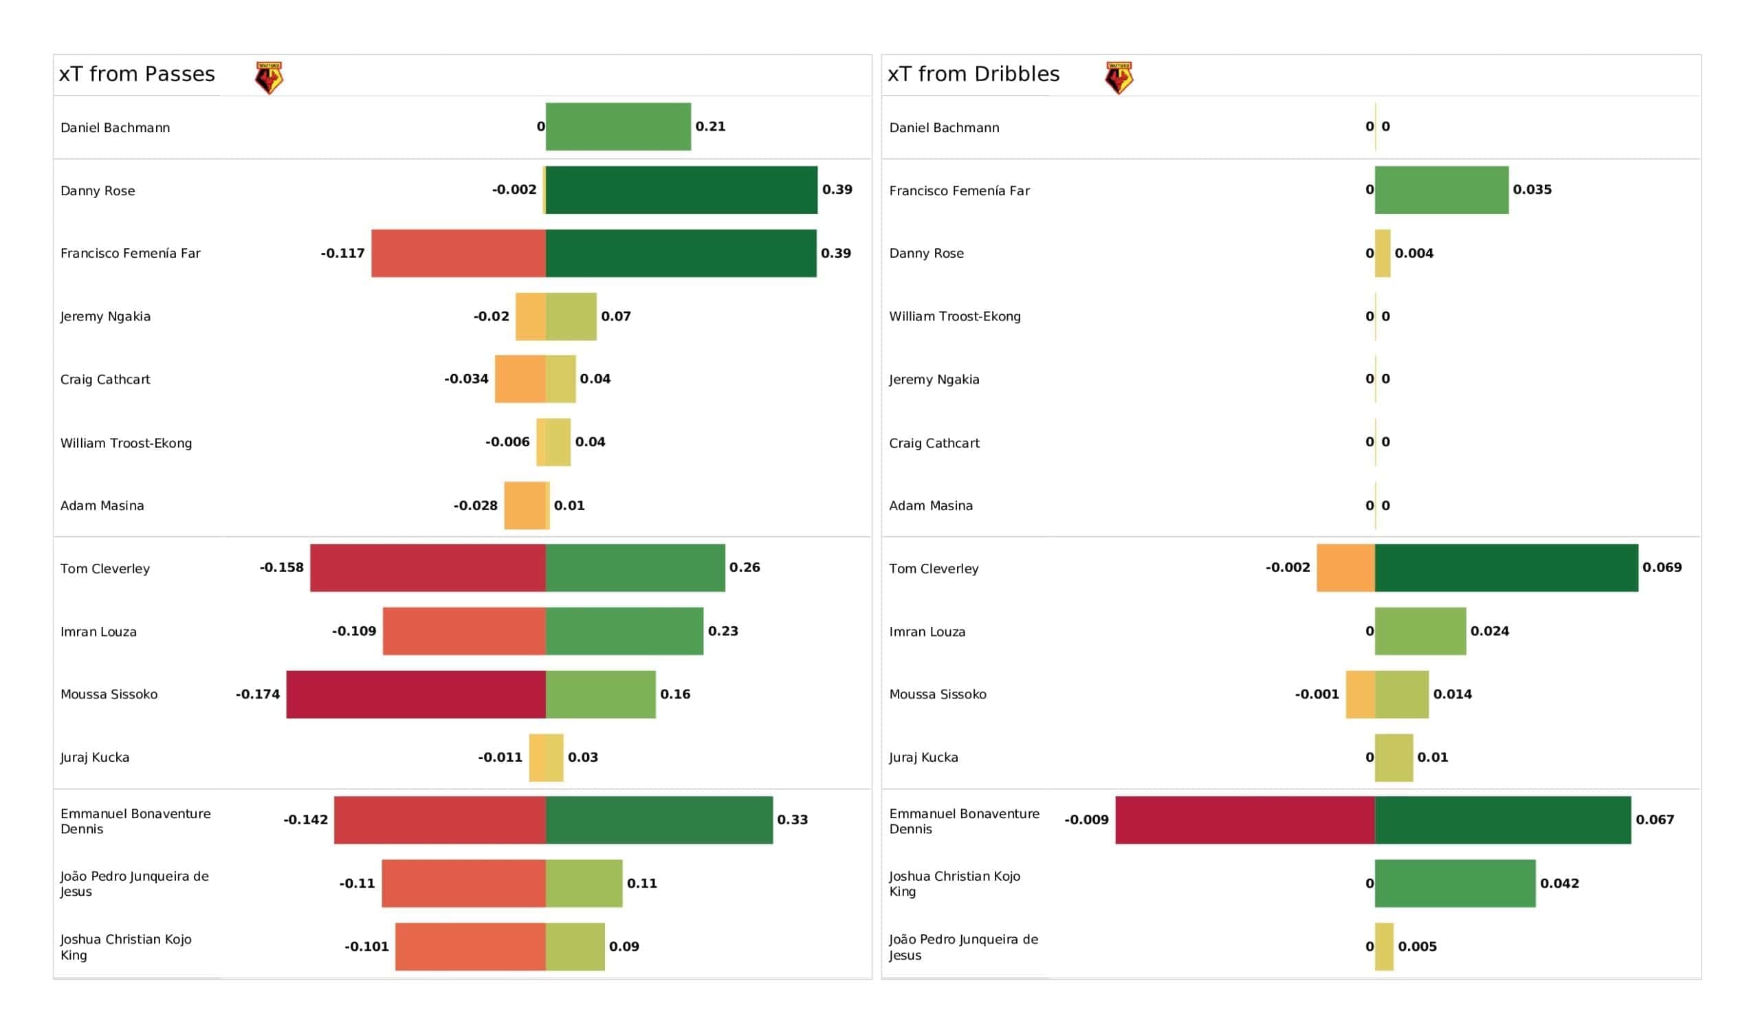This screenshot has height=1034, width=1760.
Task: Click Watford crest beside xT from Passes
Action: tap(269, 78)
